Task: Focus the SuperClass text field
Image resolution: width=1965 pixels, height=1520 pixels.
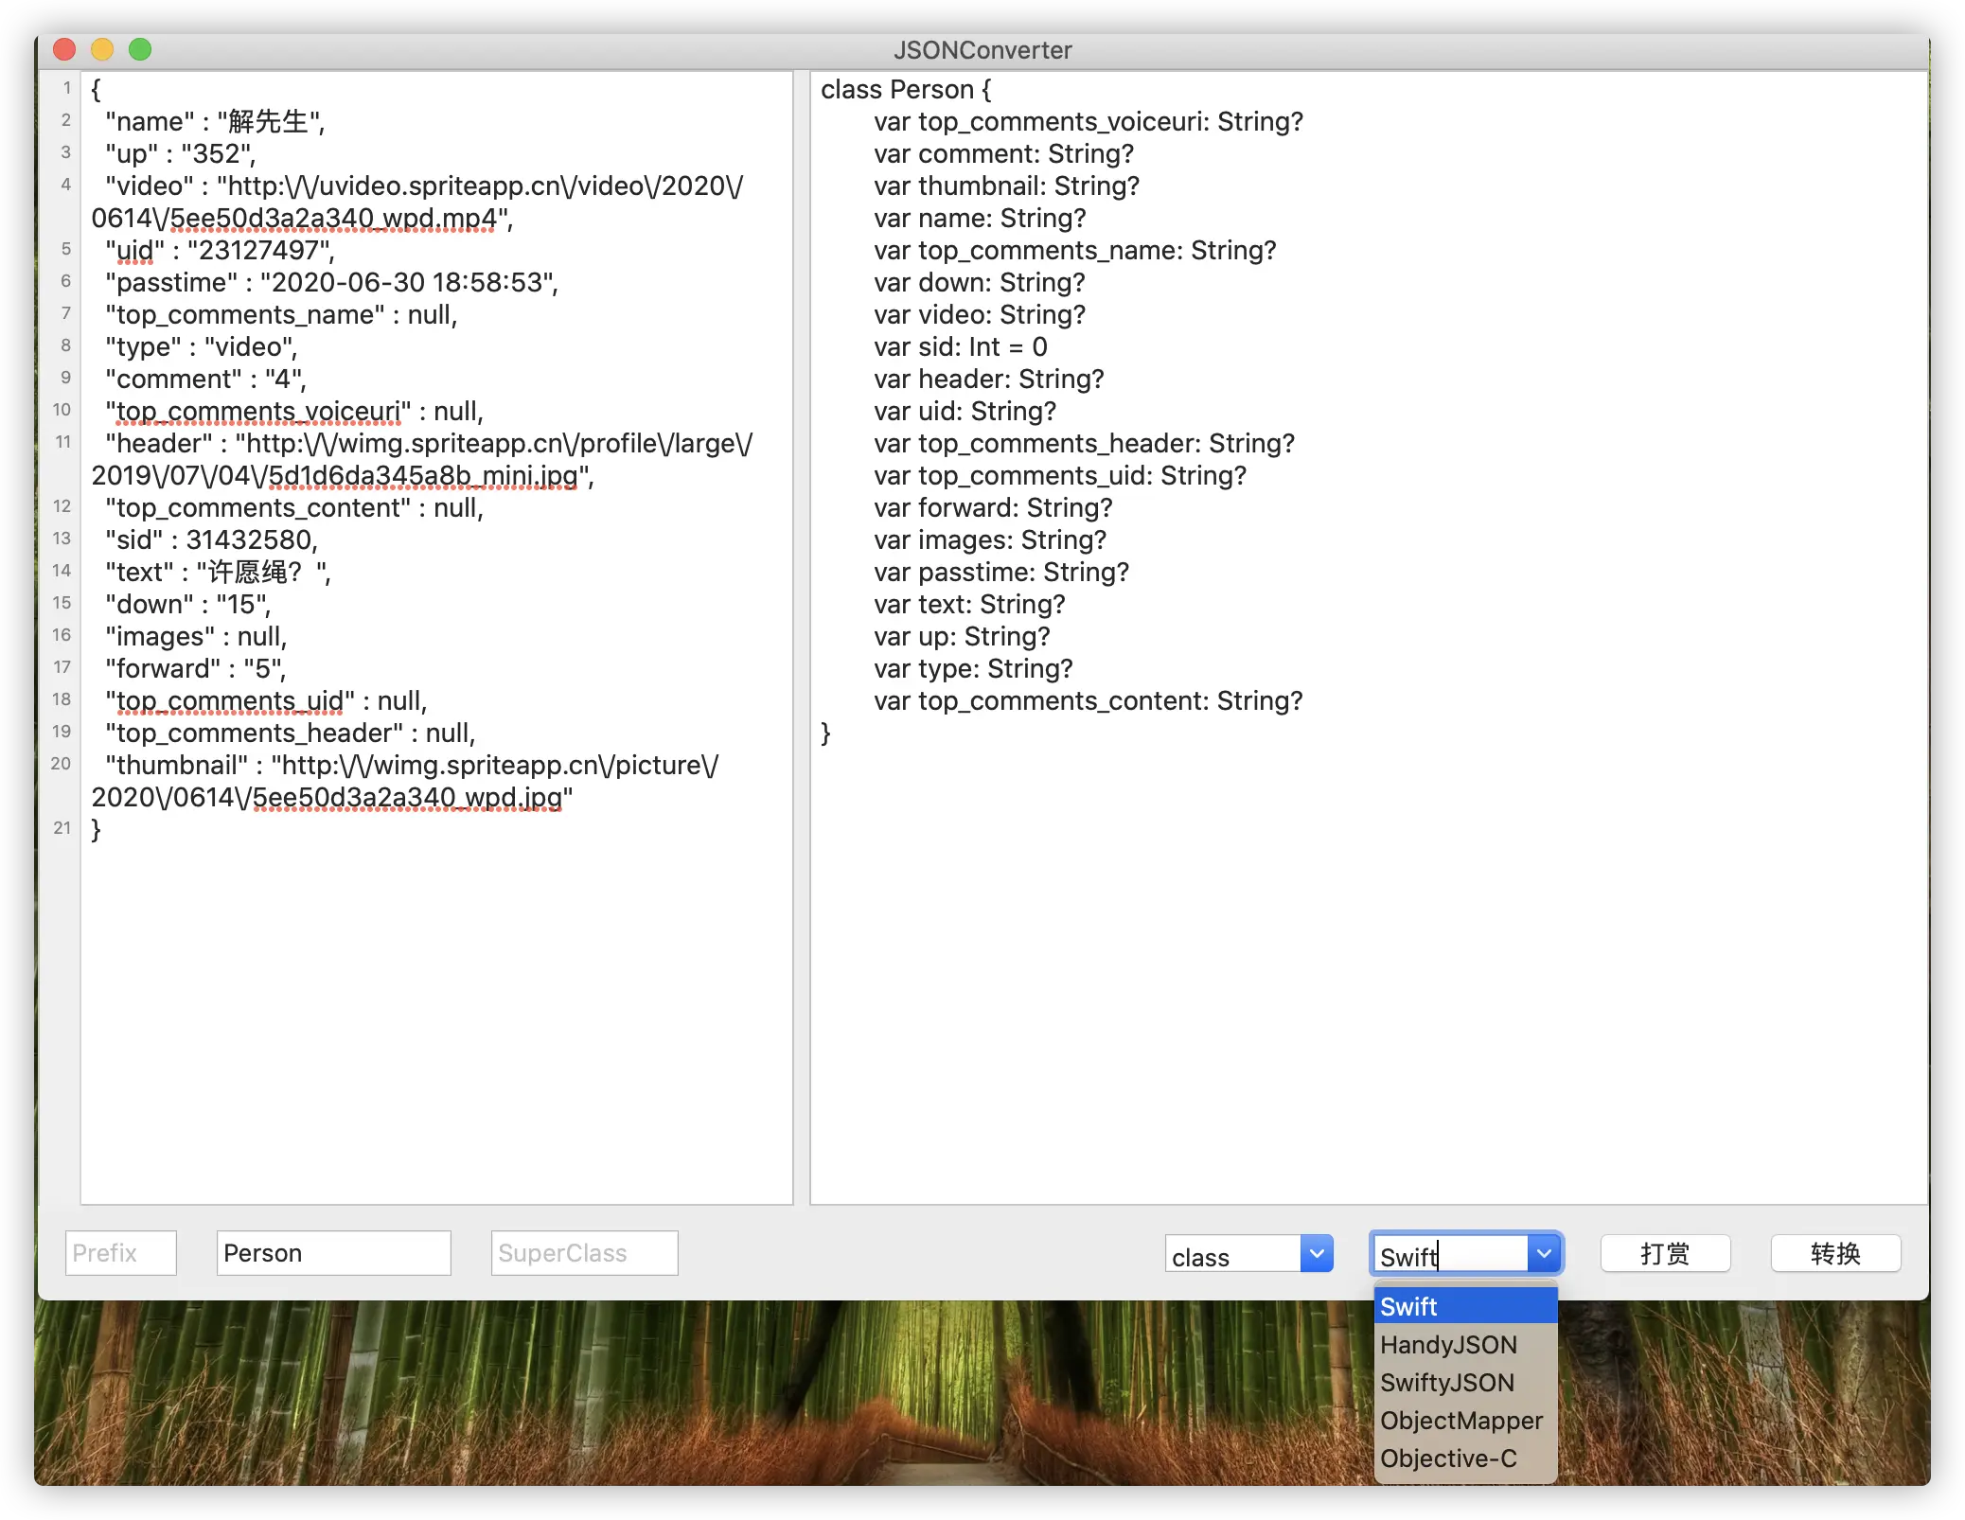Action: coord(584,1253)
